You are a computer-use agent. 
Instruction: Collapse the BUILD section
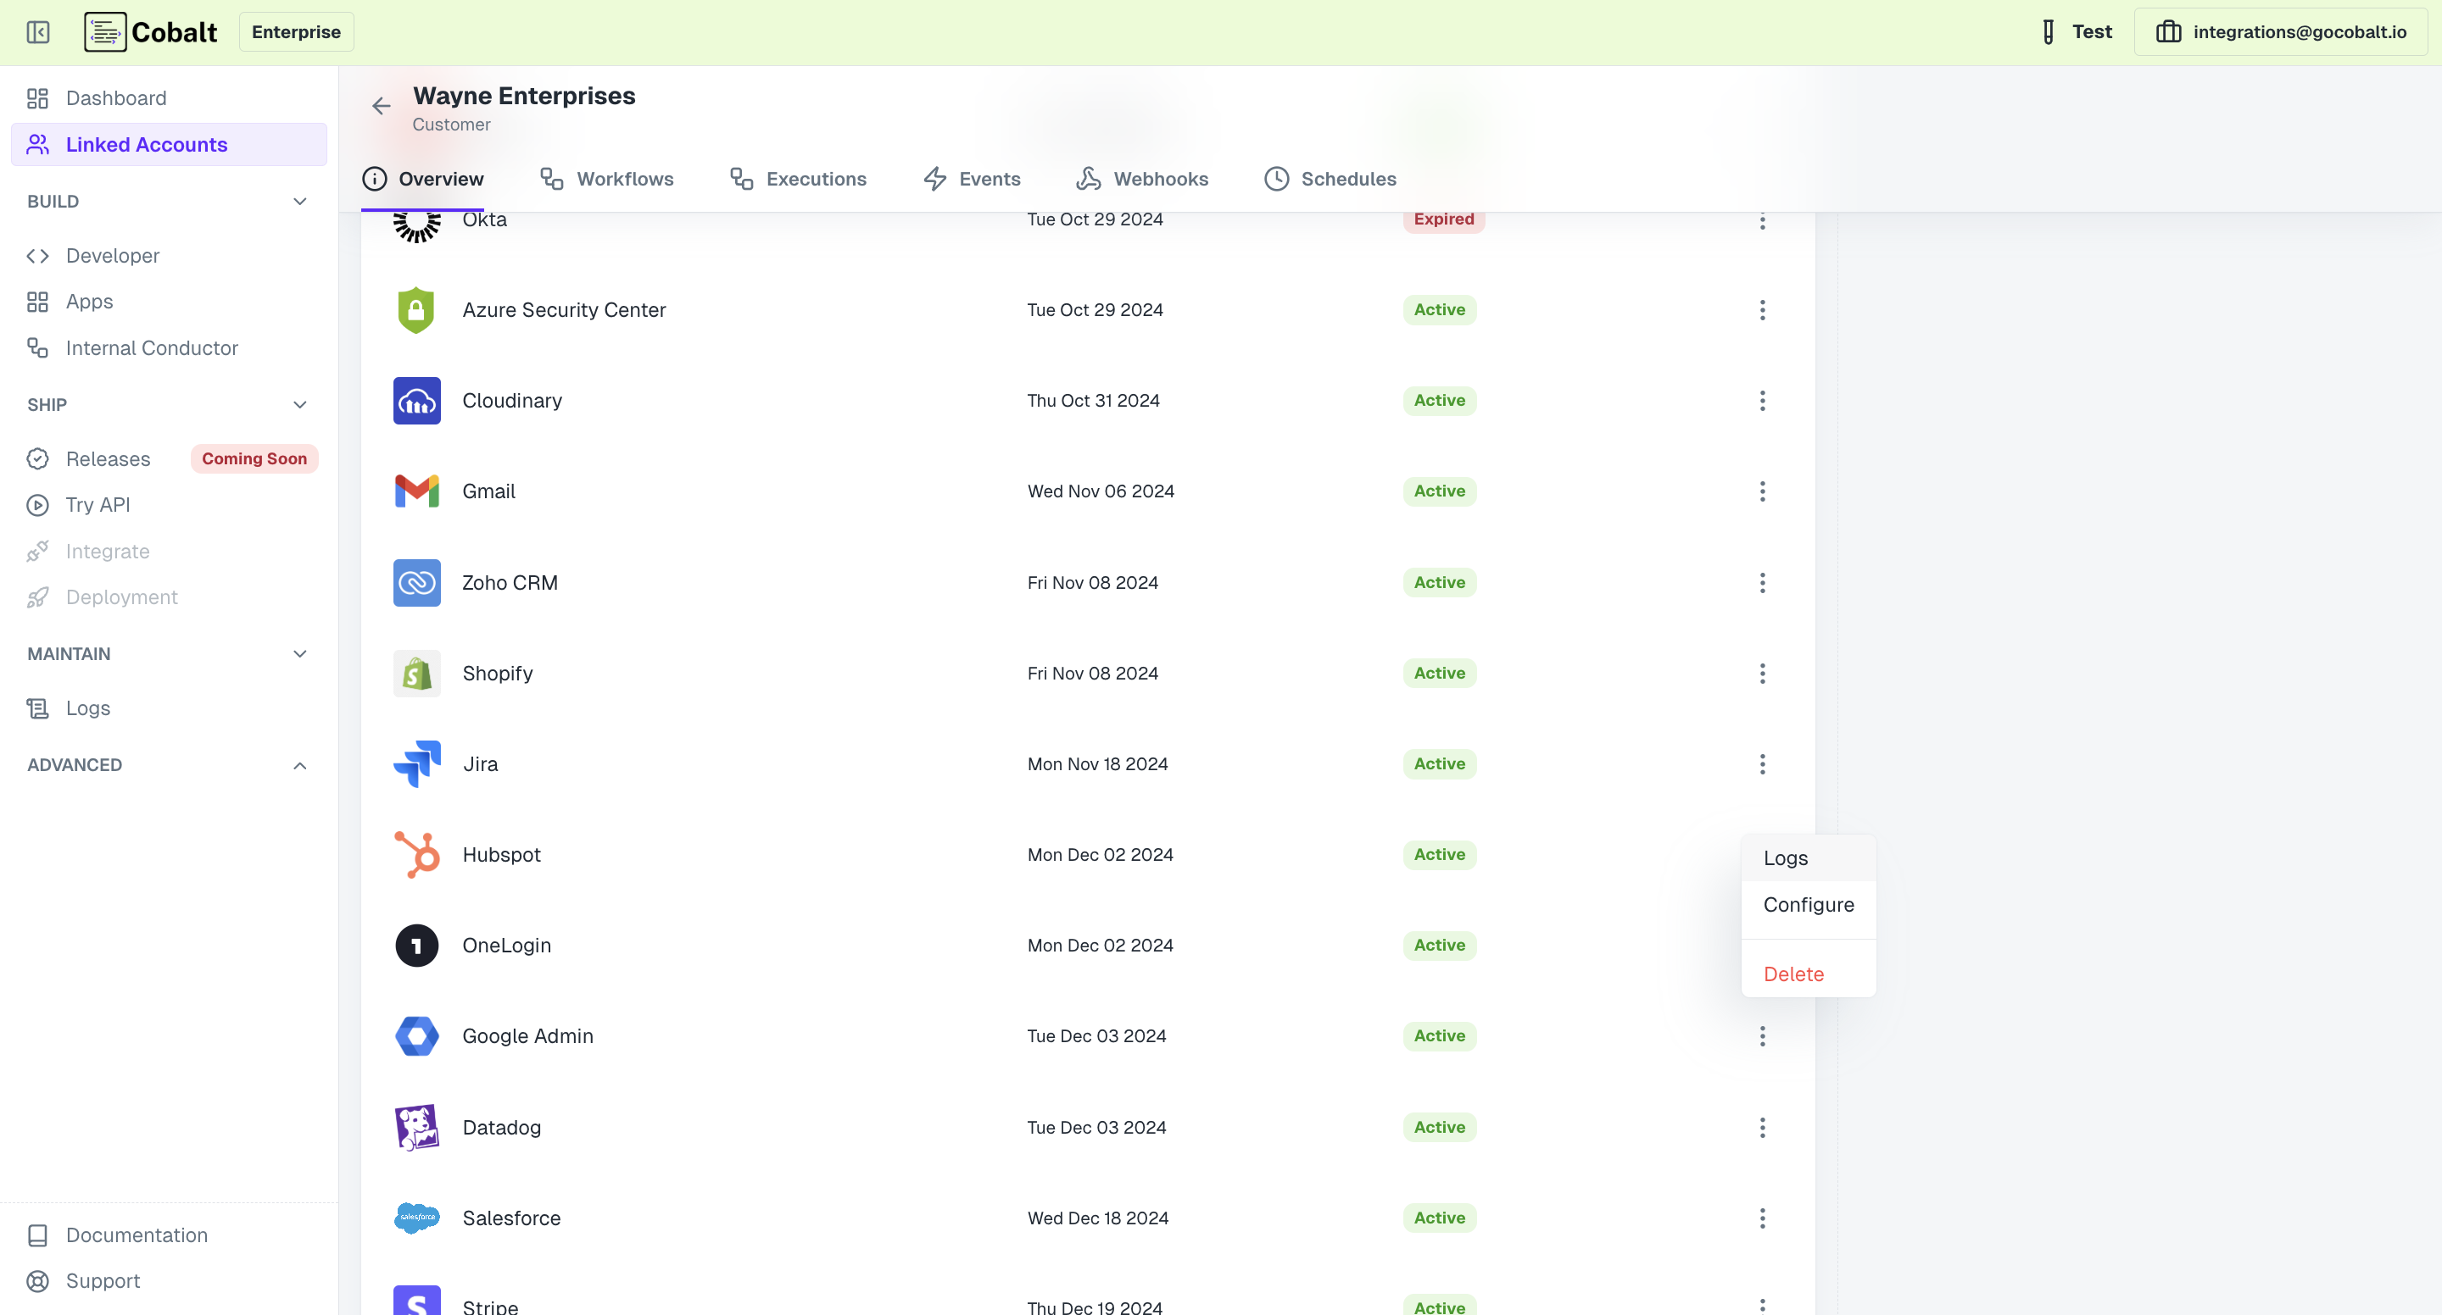pyautogui.click(x=299, y=201)
